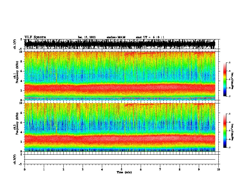
Task: Click the "-3" tick on ch.1 color bar
Action: 229,62
